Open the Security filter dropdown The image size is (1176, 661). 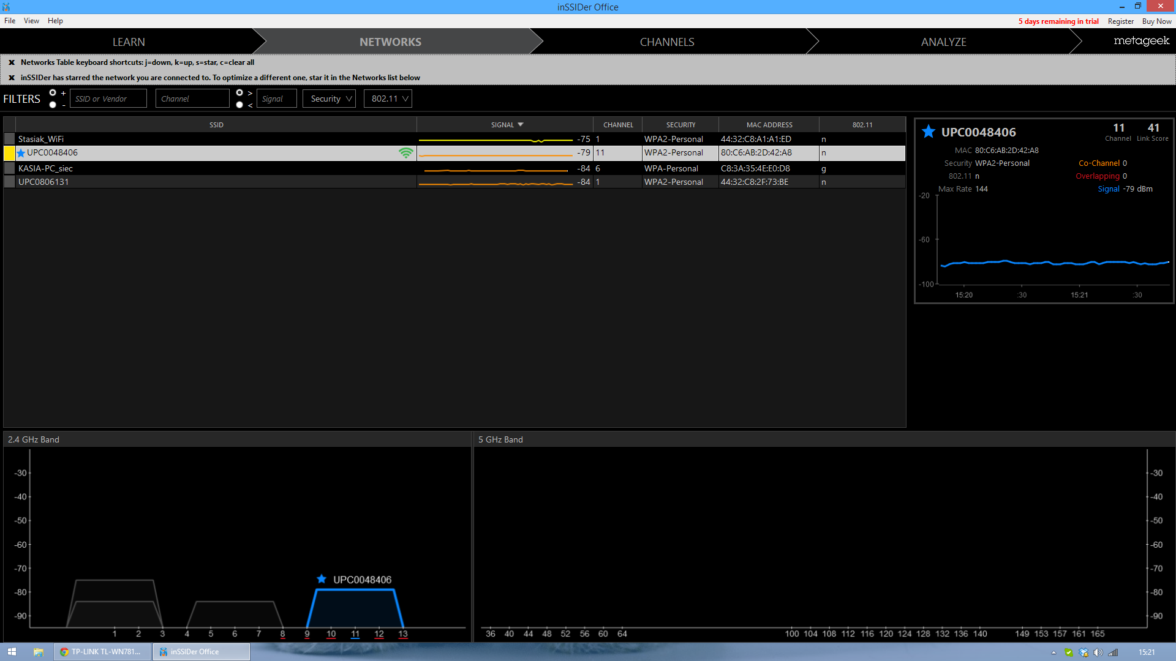pos(329,99)
